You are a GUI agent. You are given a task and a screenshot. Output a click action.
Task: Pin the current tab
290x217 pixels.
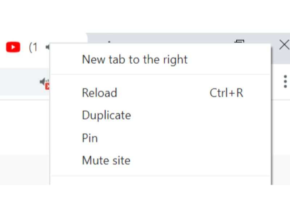[90, 138]
